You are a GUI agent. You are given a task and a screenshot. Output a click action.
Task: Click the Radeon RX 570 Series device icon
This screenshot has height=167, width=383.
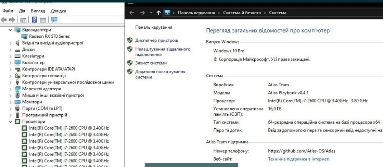coord(25,36)
